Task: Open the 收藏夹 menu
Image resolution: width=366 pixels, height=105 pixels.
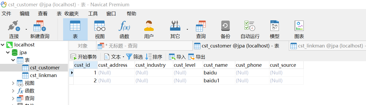Action: coord(72,14)
